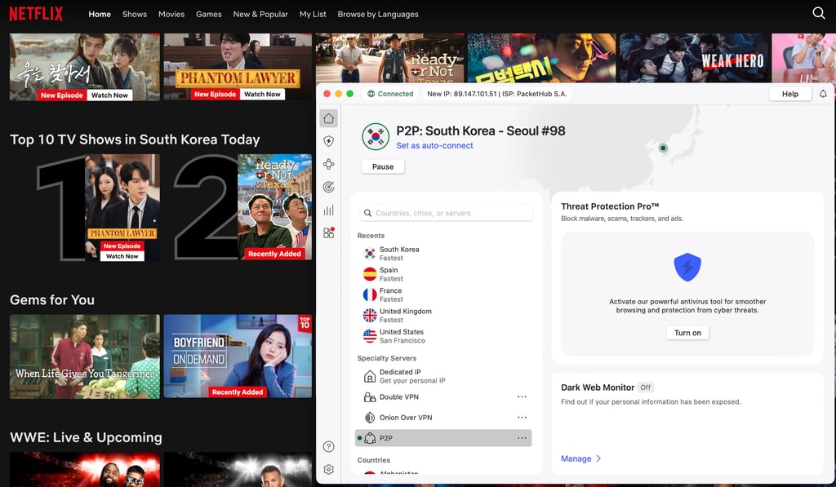
Task: Open the Meshnet sidebar icon
Action: (x=328, y=164)
